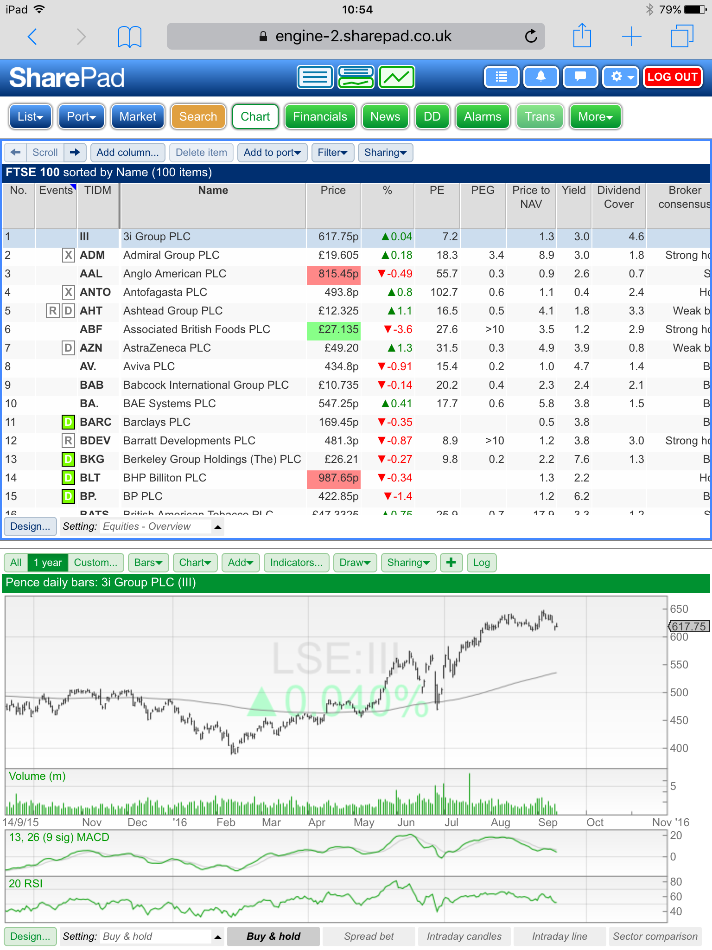Image resolution: width=712 pixels, height=950 pixels.
Task: Tap the Safari back arrow
Action: point(32,36)
